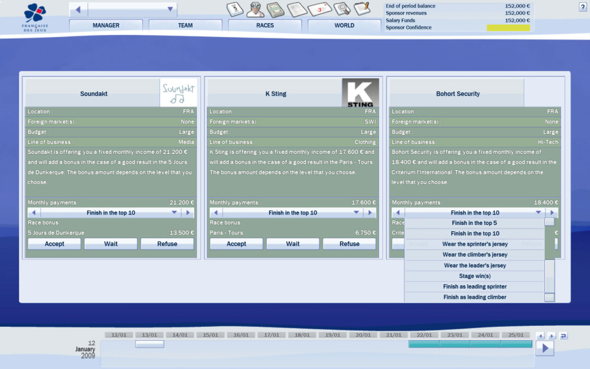This screenshot has height=369, width=590.
Task: Click the 22/01 date on the timeline
Action: pos(423,335)
